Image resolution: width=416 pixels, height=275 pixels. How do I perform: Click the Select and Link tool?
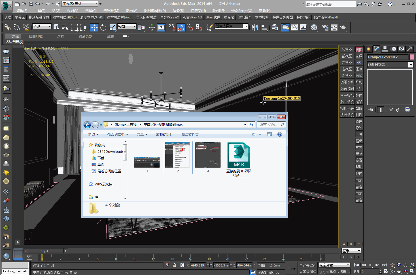[x=7, y=27]
